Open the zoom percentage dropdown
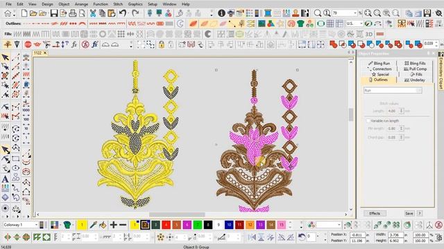Screen dimensions: 444x249 click(355, 13)
